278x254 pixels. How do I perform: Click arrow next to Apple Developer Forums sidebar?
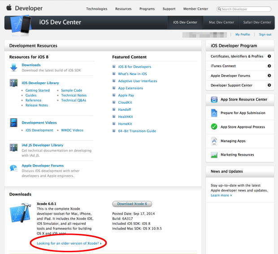click(269, 76)
